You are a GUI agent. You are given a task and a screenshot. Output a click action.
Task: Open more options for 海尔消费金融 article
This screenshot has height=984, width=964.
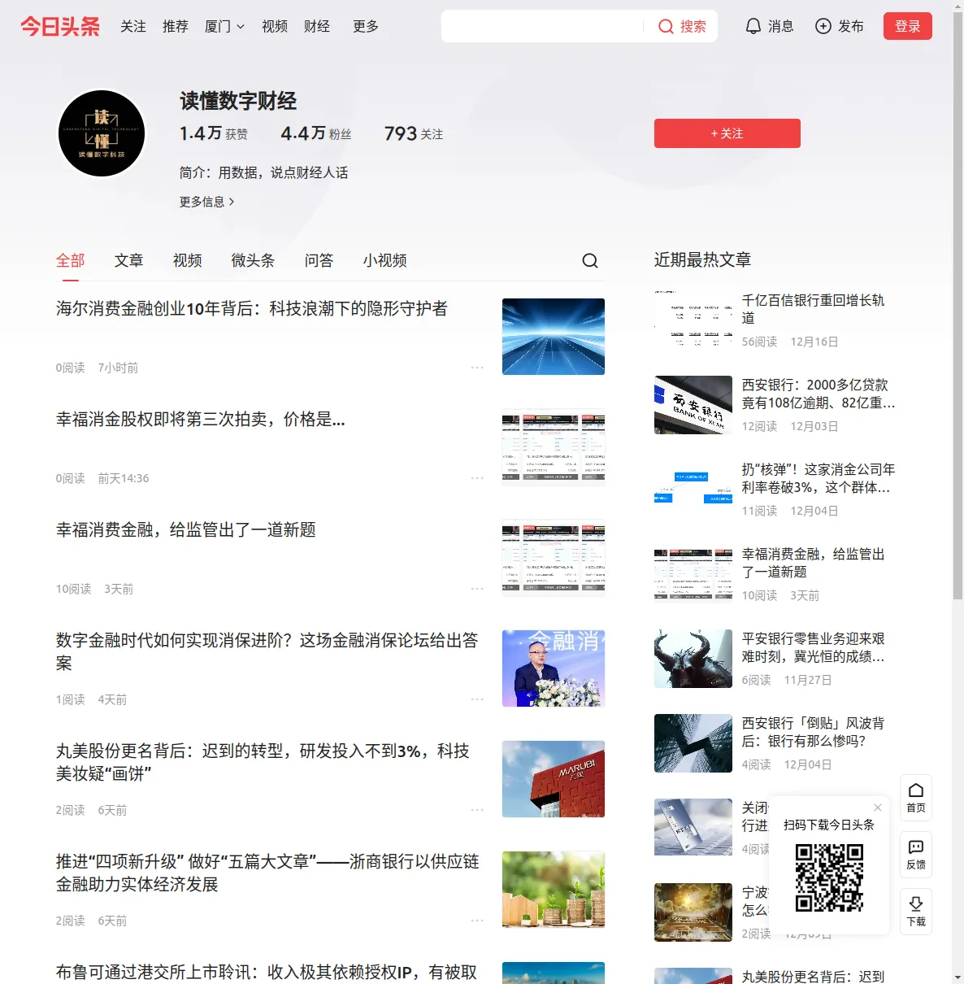pos(477,368)
